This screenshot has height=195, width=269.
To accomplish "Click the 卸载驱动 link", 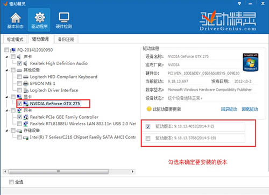I will pyautogui.click(x=250, y=109).
